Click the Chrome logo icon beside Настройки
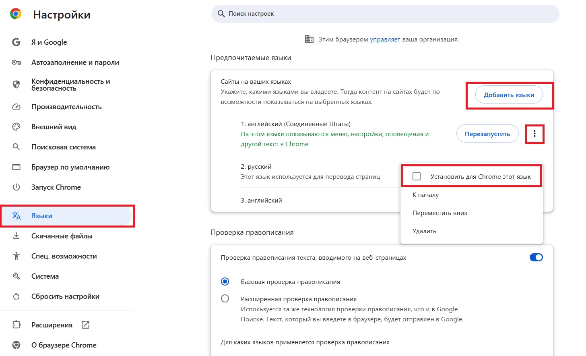586x356 pixels. [16, 14]
